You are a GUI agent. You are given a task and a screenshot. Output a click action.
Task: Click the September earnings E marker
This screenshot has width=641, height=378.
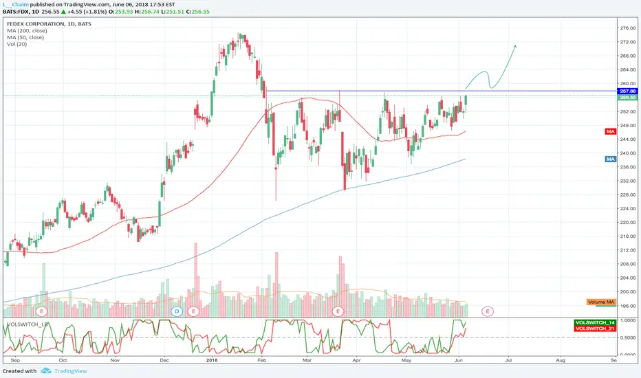point(41,311)
